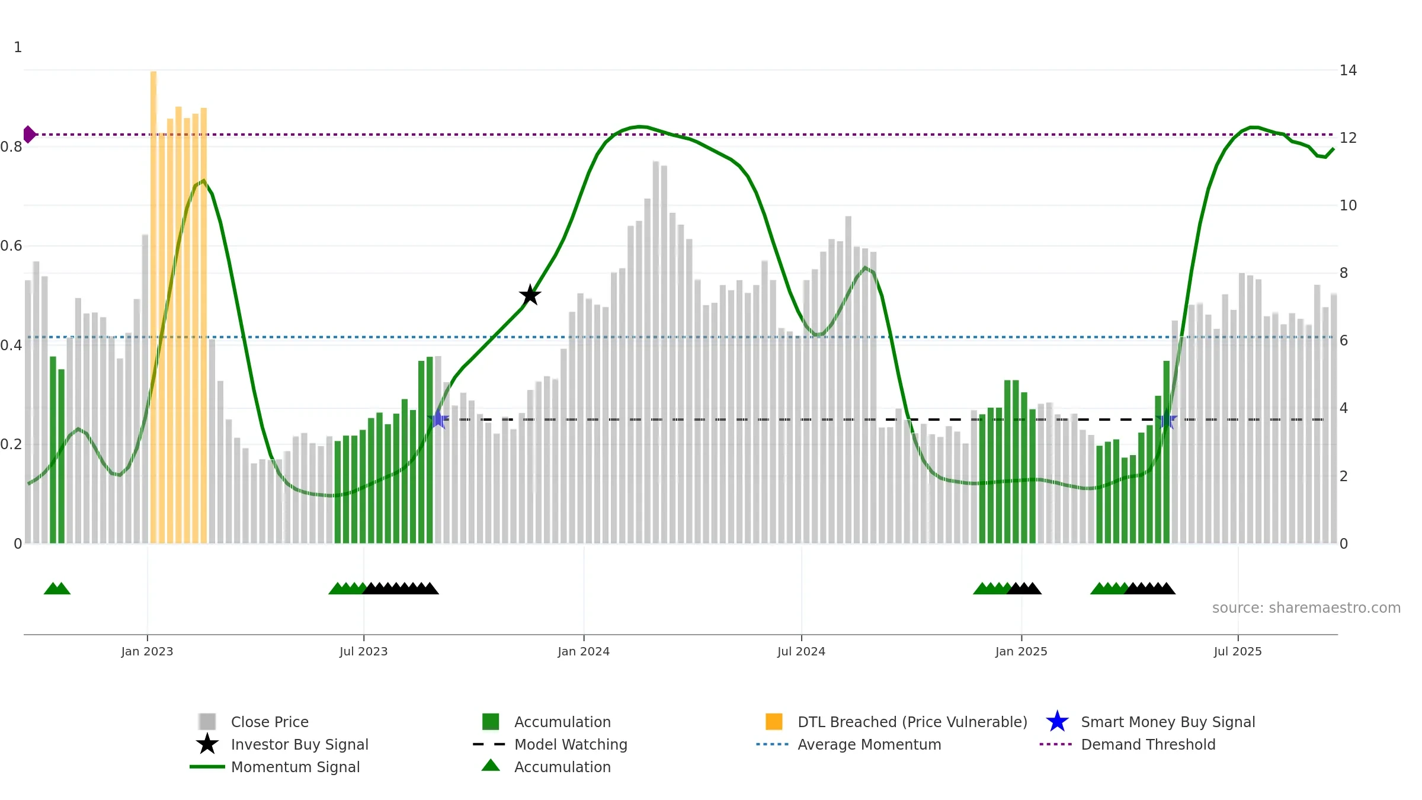
Task: Click the Momentum Signal green legend line
Action: click(207, 767)
